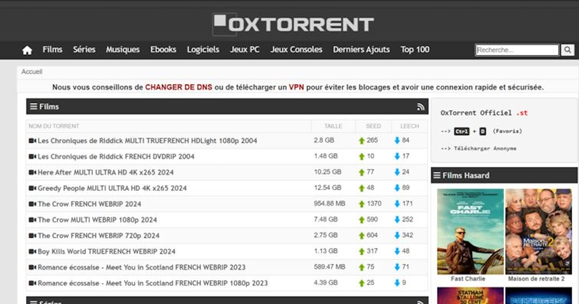
Task: Open Here After MULTI ULTRA HD 4K torrent
Action: [106, 172]
